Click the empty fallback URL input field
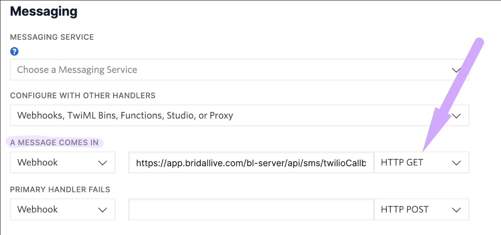The width and height of the screenshot is (501, 235). [251, 209]
